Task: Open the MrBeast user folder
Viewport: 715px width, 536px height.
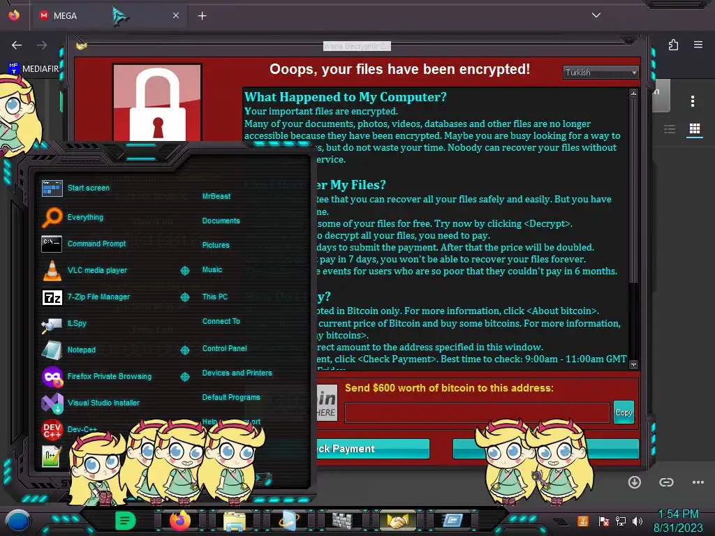Action: (216, 196)
